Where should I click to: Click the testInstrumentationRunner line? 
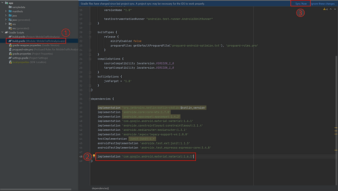(x=158, y=19)
